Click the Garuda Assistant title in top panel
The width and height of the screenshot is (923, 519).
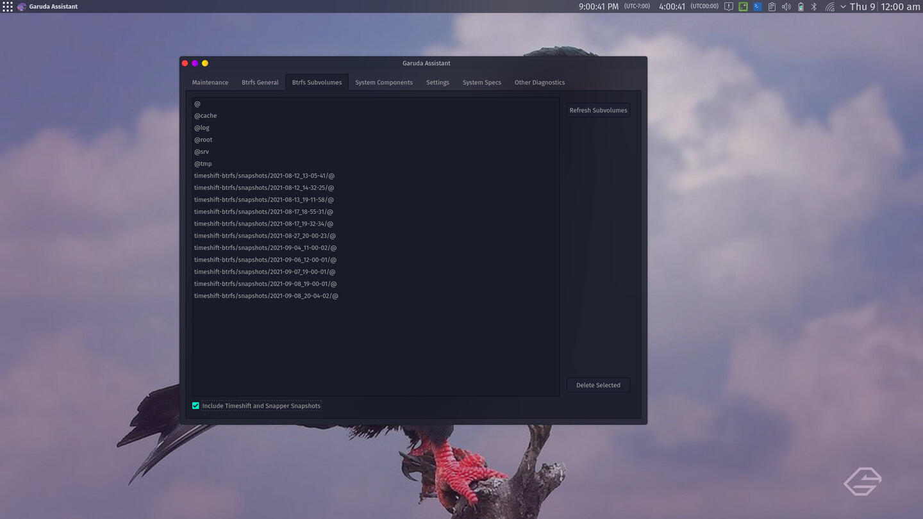coord(53,6)
